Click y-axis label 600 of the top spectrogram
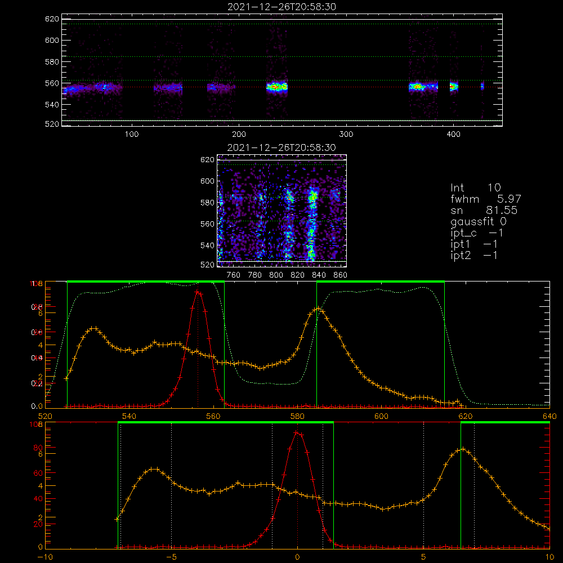 pyautogui.click(x=52, y=40)
